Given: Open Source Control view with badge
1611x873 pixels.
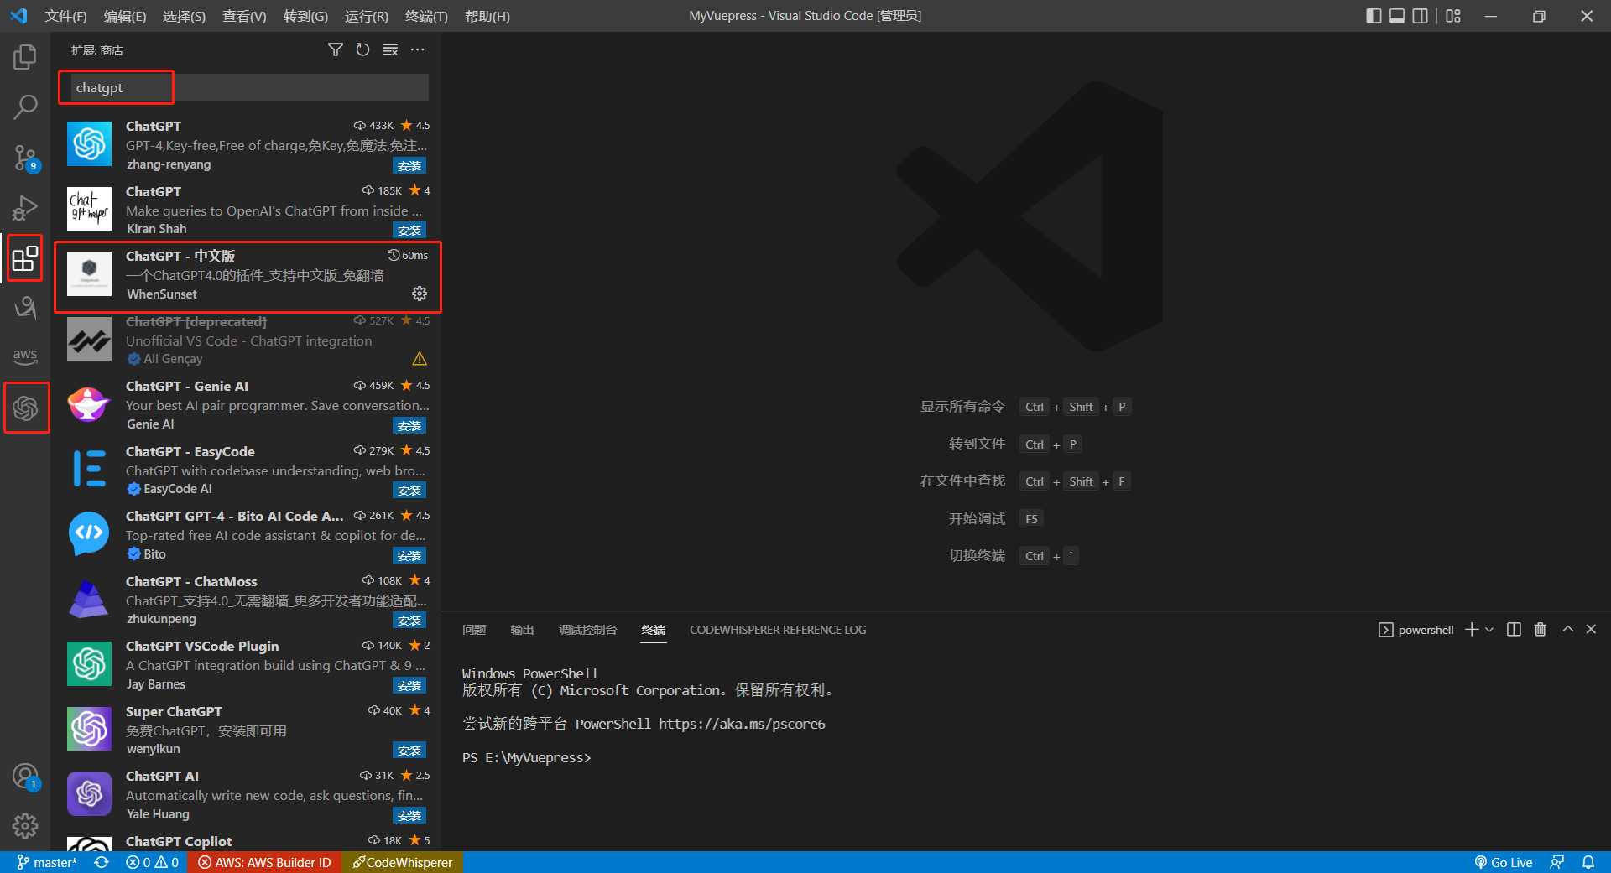Looking at the screenshot, I should coord(25,157).
